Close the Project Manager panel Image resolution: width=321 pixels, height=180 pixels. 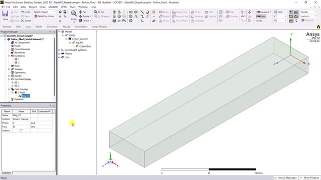[x=54, y=32]
